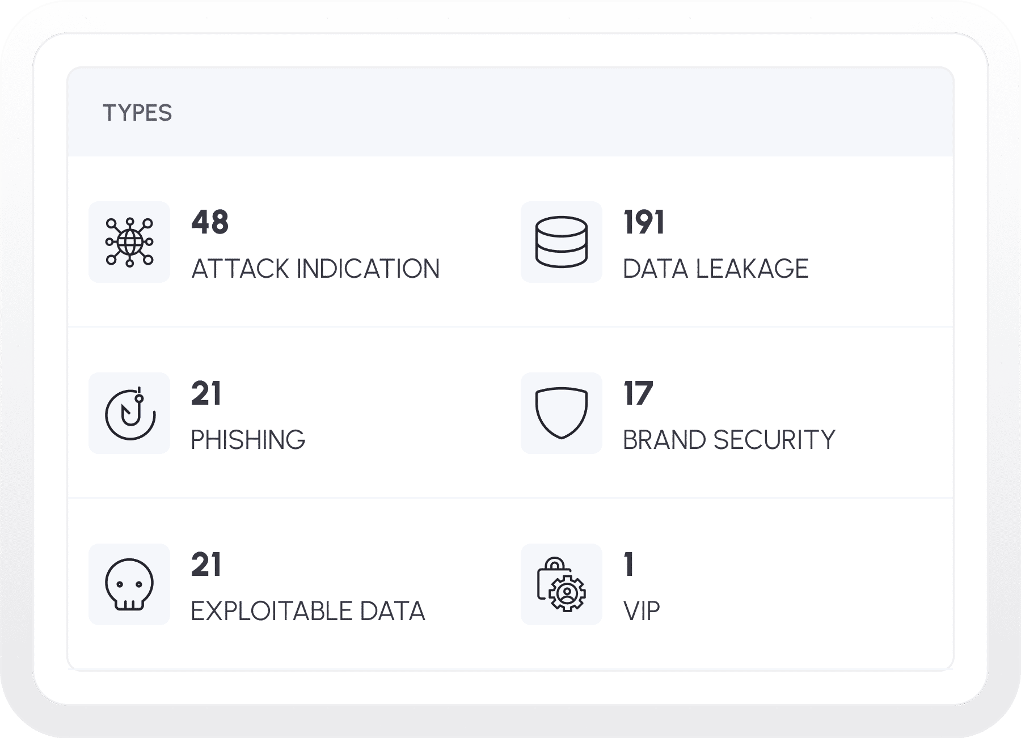Viewport: 1021px width, 738px height.
Task: Click the Brand Security shield icon
Action: coord(561,413)
